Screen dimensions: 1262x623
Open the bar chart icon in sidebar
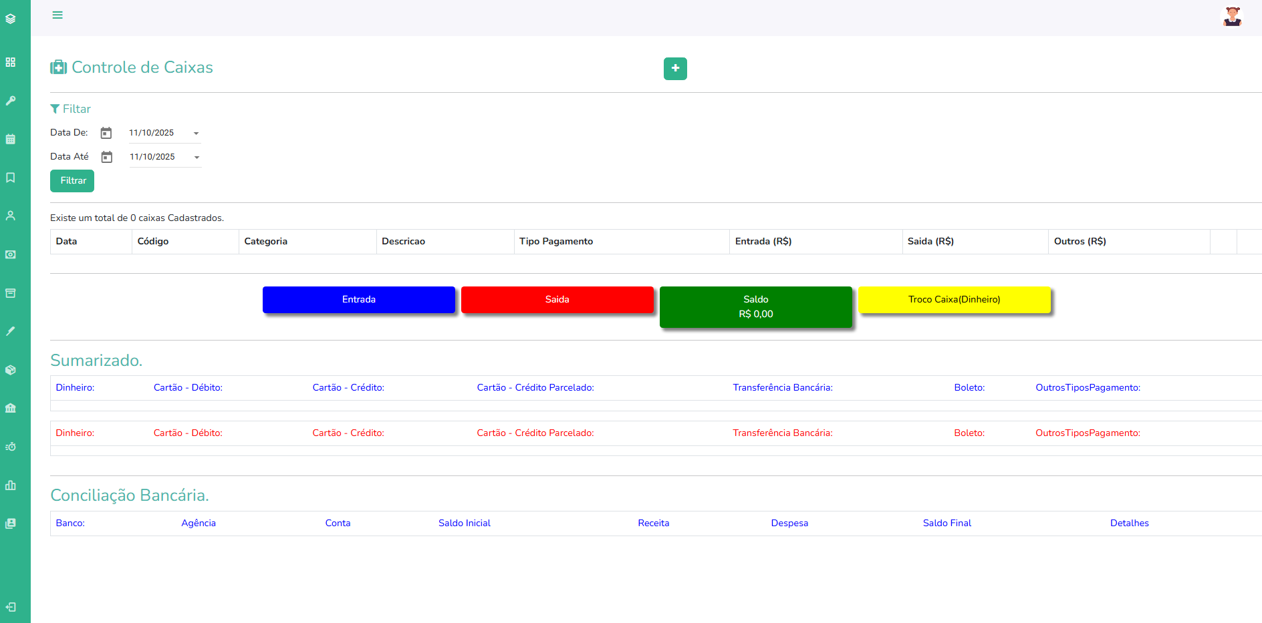tap(11, 485)
